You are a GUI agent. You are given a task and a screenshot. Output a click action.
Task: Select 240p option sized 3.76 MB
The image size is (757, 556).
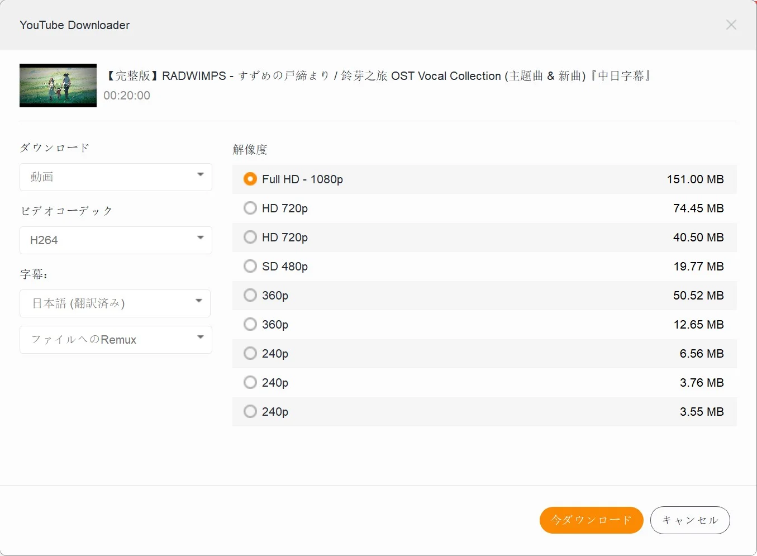(250, 382)
